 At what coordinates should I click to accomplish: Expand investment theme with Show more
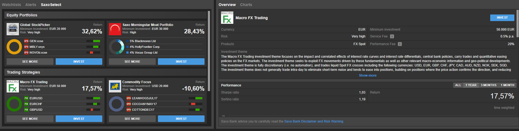[368, 75]
